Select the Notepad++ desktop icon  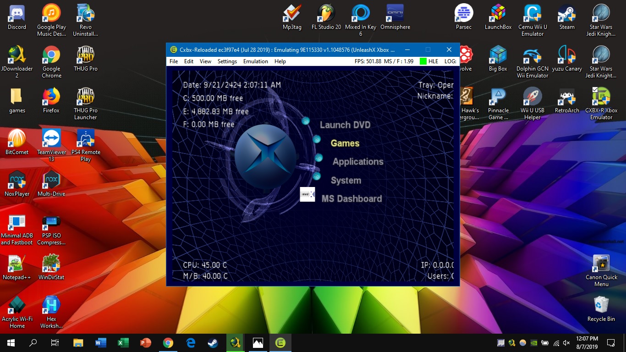coord(17,268)
